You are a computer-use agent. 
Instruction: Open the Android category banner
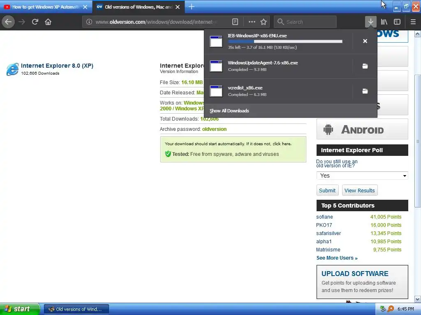pyautogui.click(x=362, y=129)
